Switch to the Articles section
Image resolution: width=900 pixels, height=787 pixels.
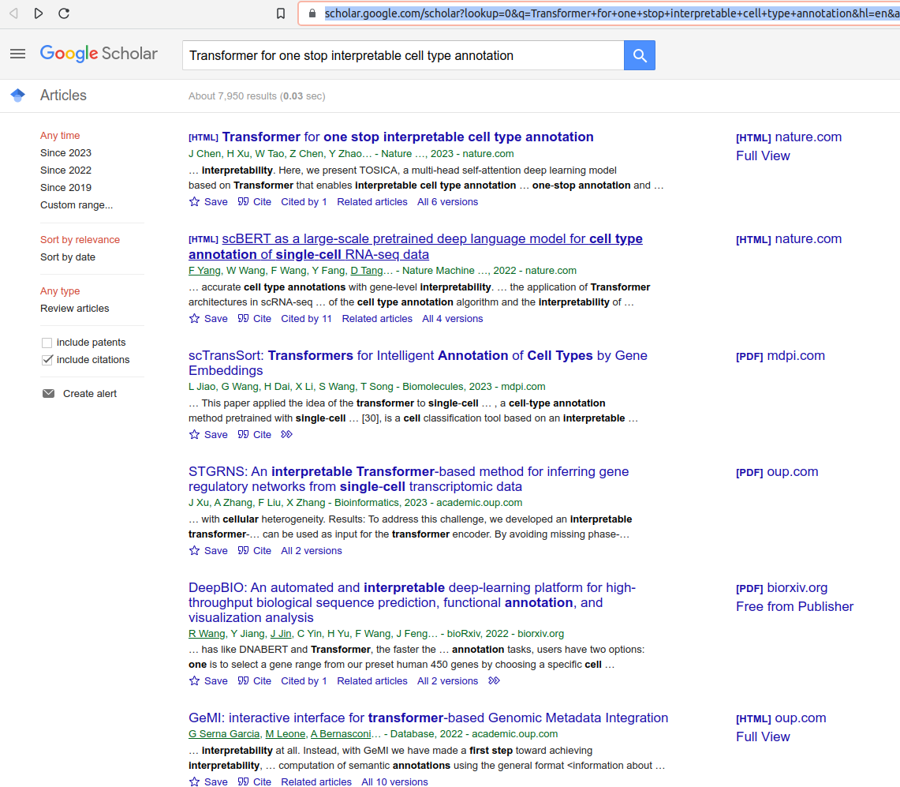tap(63, 95)
